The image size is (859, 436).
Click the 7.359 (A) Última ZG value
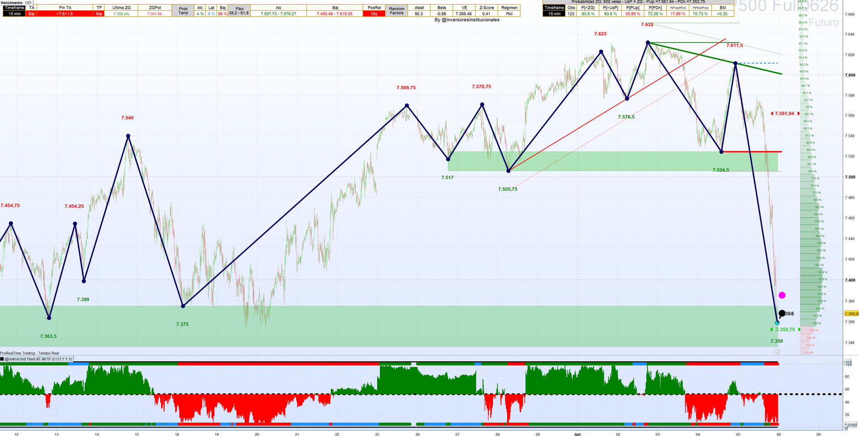pos(121,14)
